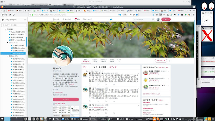
Task: Open the Twitter ホーム nav link
Action: tap(56, 19)
